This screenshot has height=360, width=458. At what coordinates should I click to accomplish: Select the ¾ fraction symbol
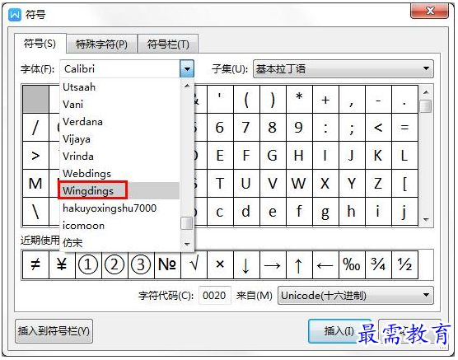tap(378, 264)
